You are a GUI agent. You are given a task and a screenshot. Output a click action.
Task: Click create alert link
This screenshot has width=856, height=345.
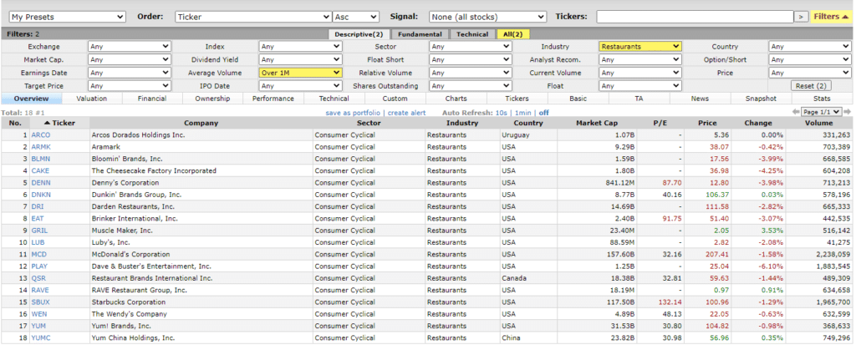coord(407,113)
